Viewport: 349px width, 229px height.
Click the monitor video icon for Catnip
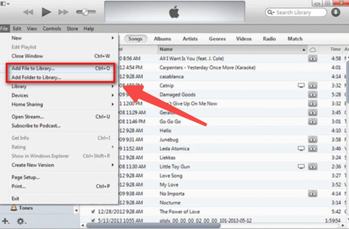[x=301, y=86]
